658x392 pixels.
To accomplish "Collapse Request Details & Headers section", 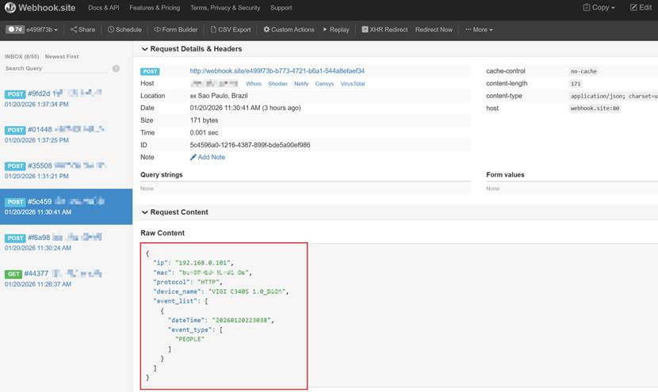I will click(192, 49).
